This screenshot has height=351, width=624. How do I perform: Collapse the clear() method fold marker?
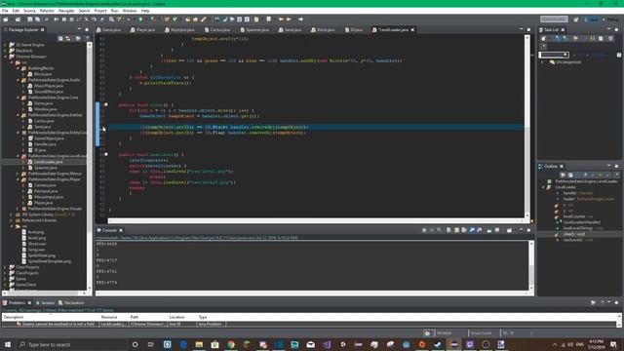(x=106, y=104)
